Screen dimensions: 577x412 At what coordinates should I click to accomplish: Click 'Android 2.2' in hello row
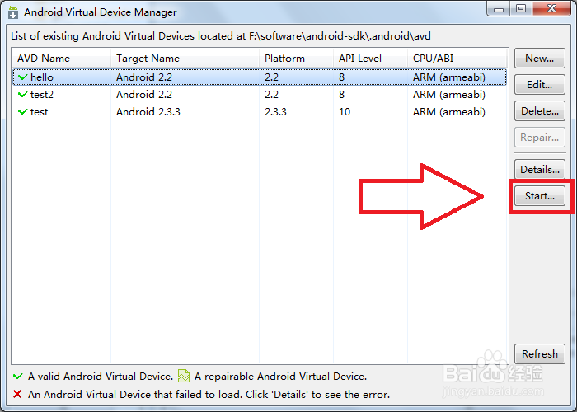144,77
